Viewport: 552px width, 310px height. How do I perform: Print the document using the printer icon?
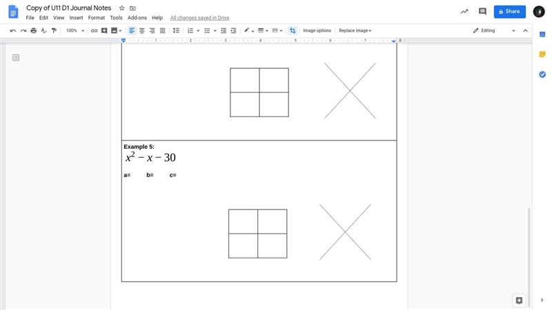click(33, 30)
